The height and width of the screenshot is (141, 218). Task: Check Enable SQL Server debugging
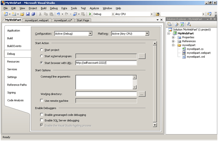(x=42, y=120)
